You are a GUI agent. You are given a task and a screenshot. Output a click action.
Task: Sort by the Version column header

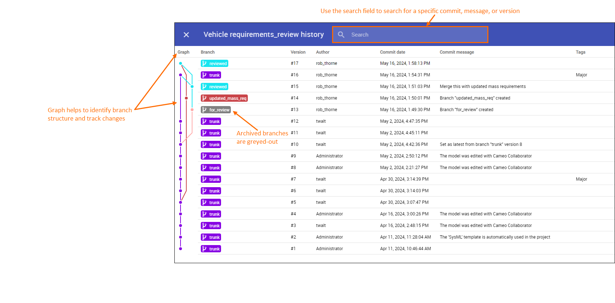pos(298,52)
